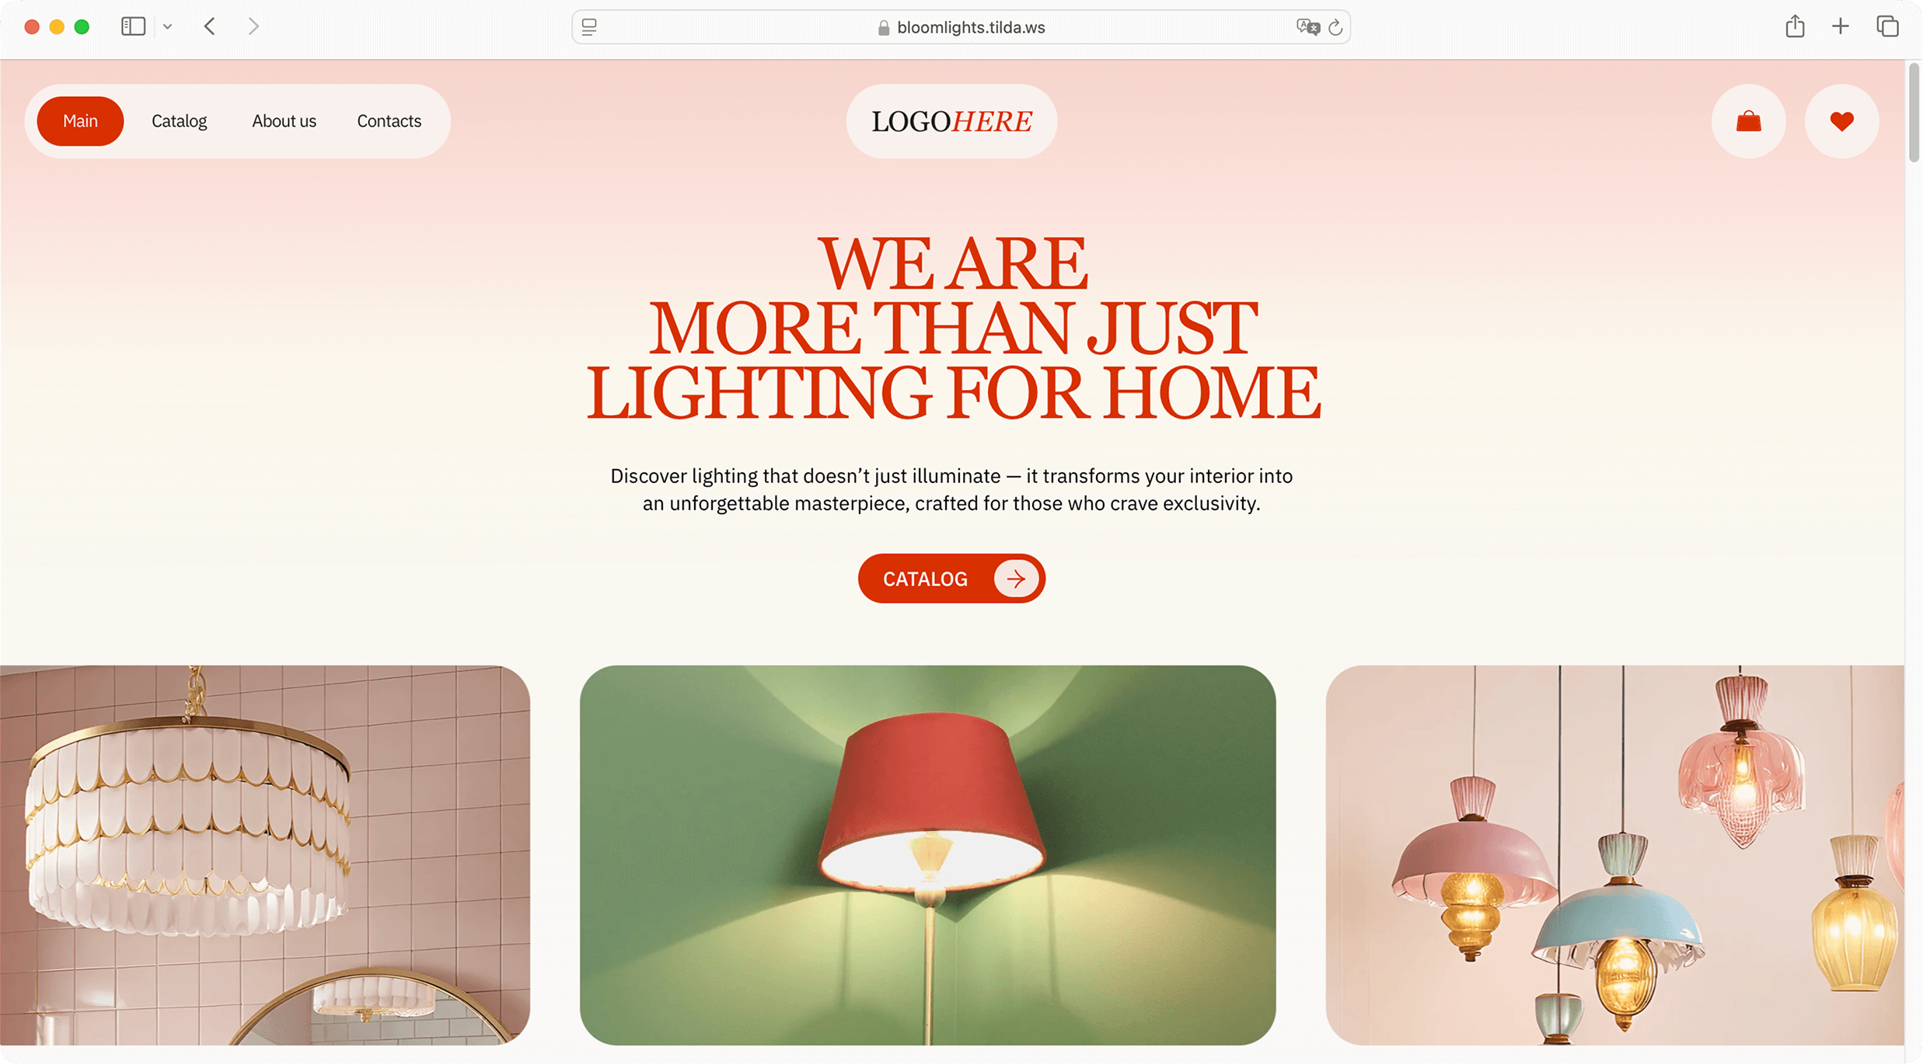Image resolution: width=1923 pixels, height=1064 pixels.
Task: Expand the sidebar options chevron
Action: tap(167, 26)
